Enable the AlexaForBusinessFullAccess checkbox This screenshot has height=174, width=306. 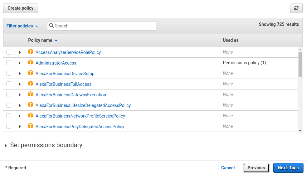pos(9,84)
